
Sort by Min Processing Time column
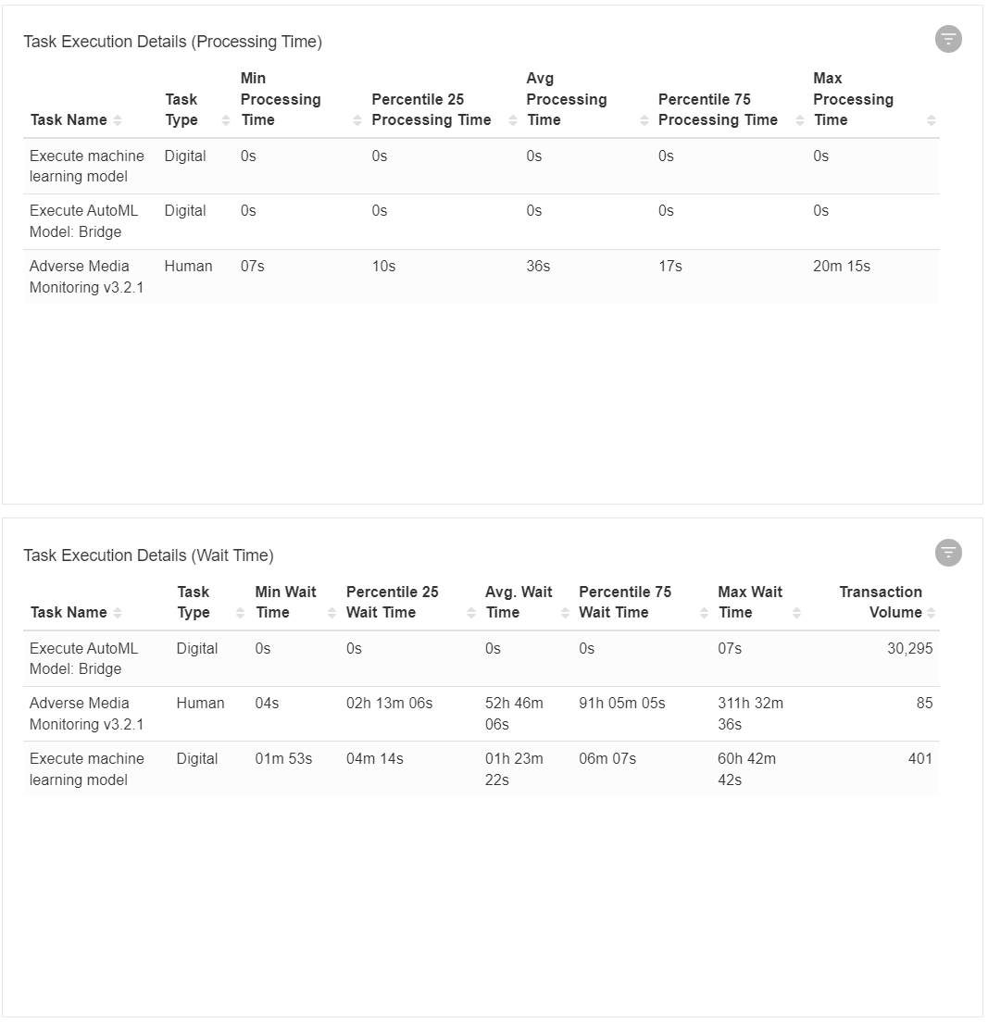pos(357,120)
